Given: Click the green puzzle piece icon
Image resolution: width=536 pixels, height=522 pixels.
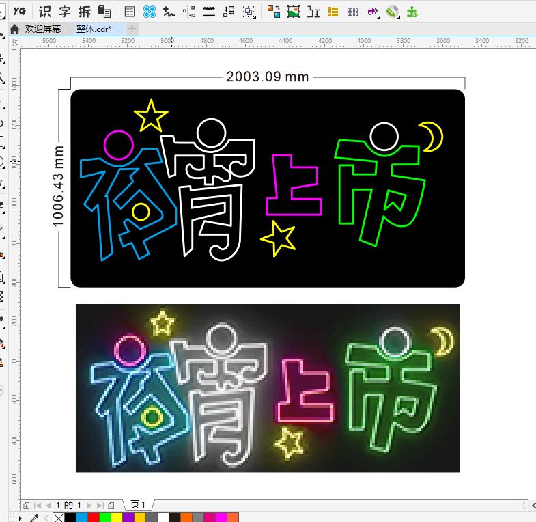Looking at the screenshot, I should coord(412,12).
